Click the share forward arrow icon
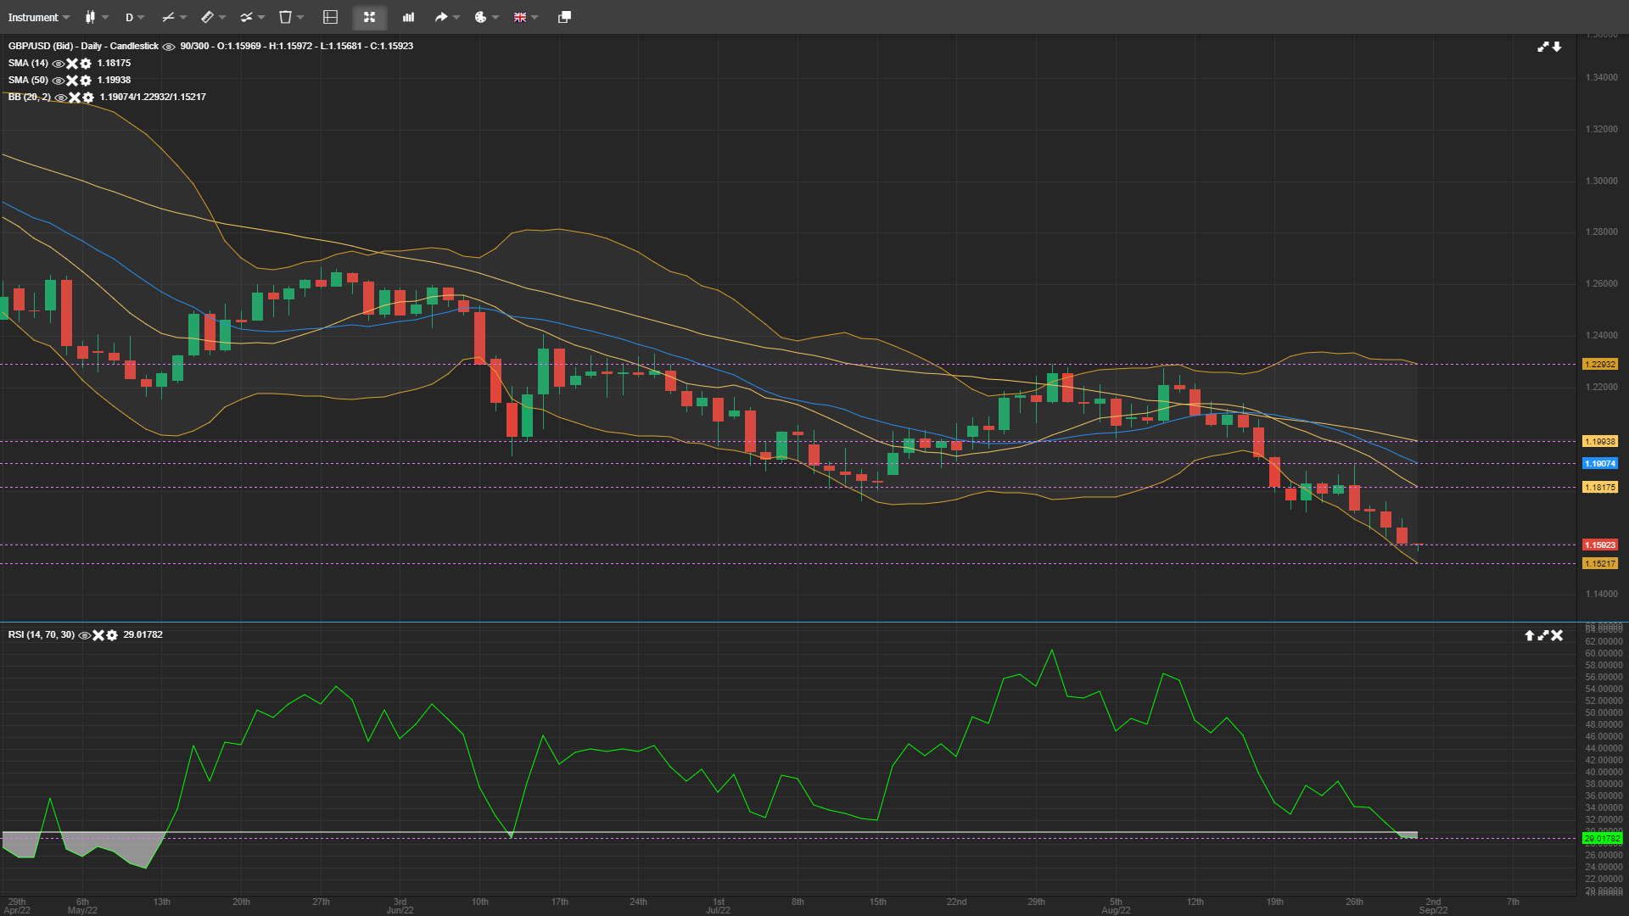Screen dimensions: 1629x916 pyautogui.click(x=440, y=17)
